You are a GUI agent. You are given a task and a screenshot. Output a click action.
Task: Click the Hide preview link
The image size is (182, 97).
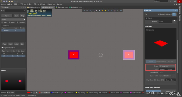(150, 30)
